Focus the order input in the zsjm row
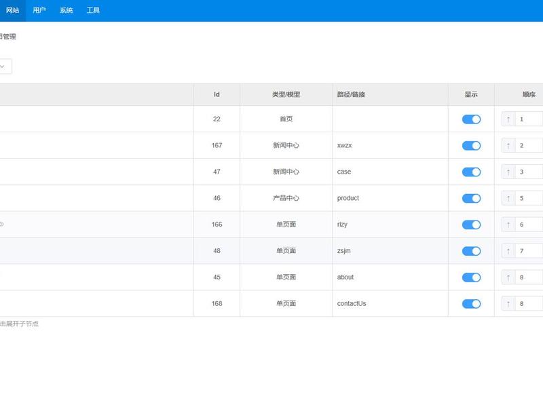The height and width of the screenshot is (407, 543). click(x=529, y=251)
